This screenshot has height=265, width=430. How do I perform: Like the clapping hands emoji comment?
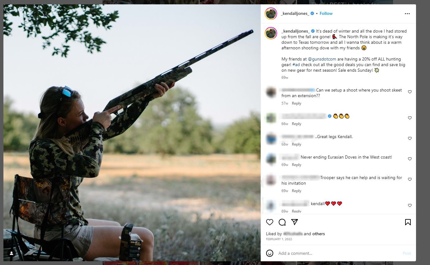tap(410, 118)
